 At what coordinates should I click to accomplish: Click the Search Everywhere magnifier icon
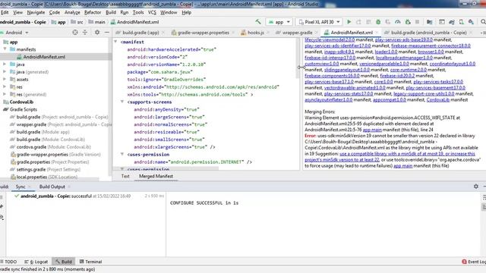tap(483, 22)
